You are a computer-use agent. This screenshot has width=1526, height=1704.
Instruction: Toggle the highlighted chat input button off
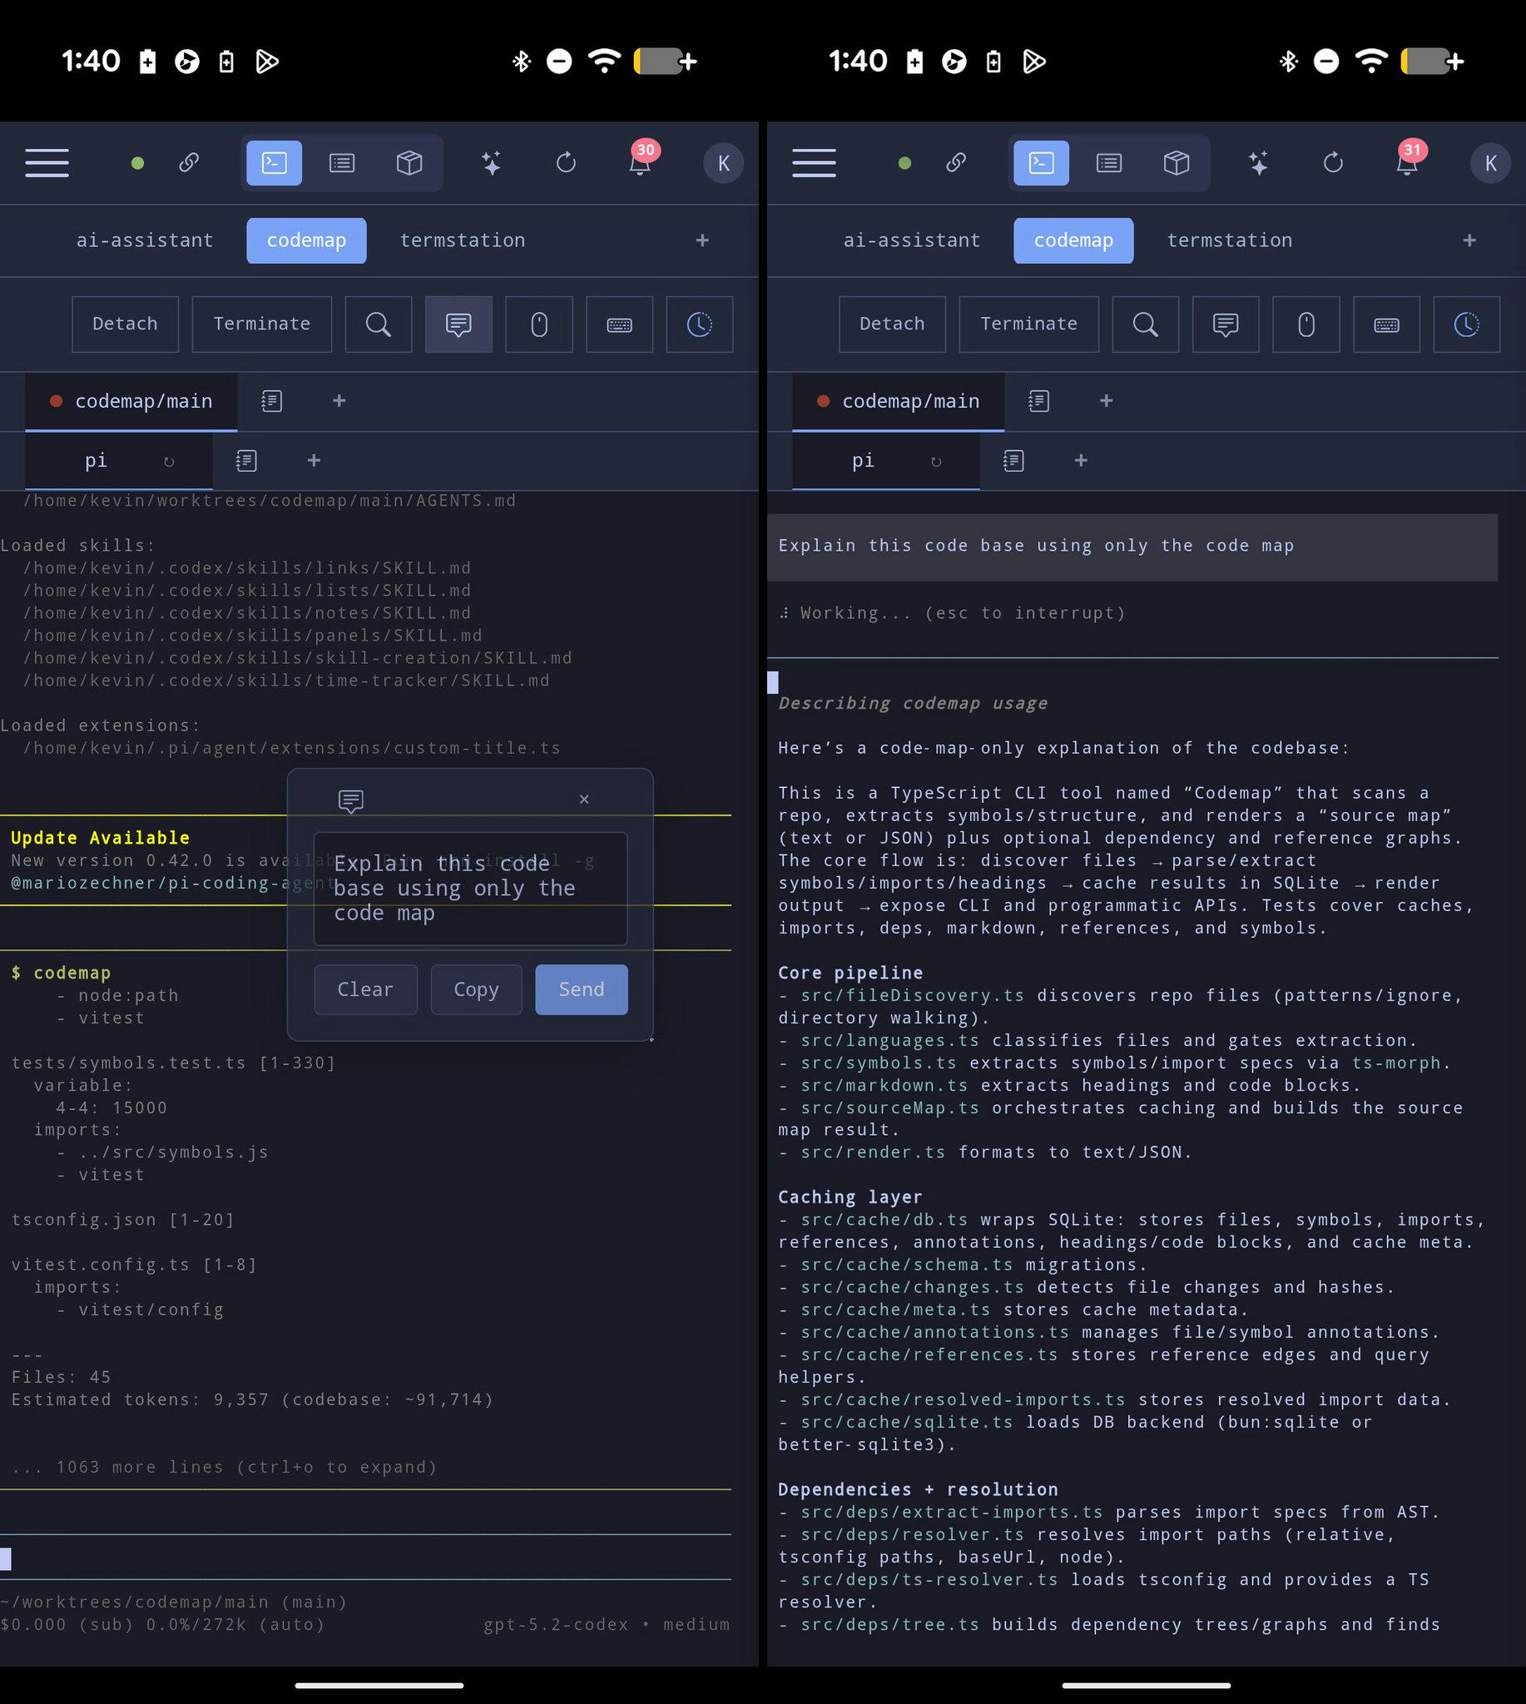point(458,324)
